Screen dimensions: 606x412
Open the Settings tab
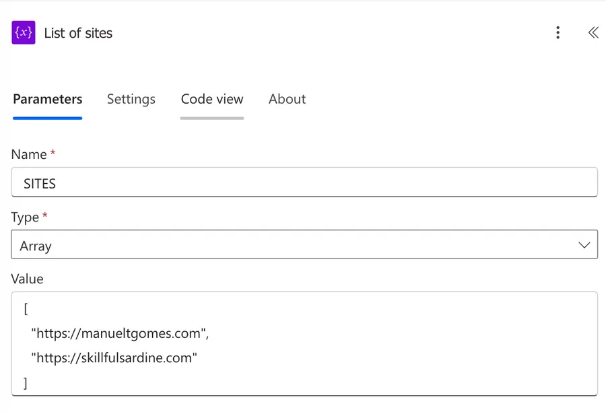coord(131,99)
